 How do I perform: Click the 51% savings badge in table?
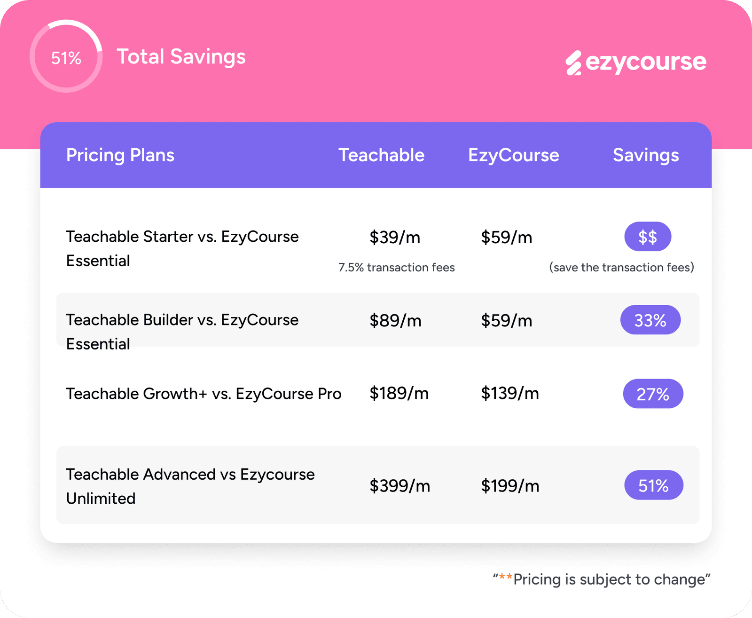tap(653, 485)
